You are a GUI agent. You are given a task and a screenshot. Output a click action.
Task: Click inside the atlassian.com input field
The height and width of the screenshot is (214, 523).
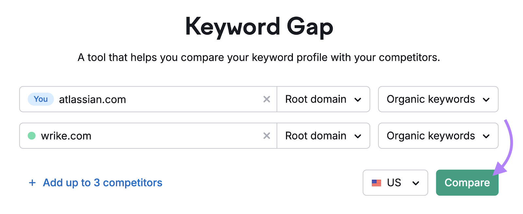tap(147, 99)
